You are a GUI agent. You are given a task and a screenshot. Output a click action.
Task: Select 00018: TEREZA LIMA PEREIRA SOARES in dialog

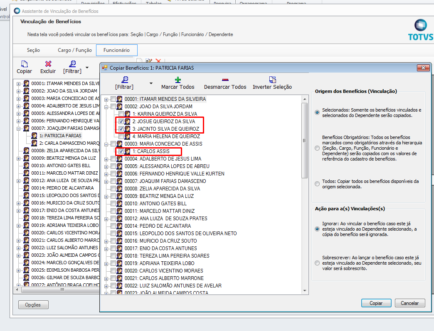coord(167,256)
